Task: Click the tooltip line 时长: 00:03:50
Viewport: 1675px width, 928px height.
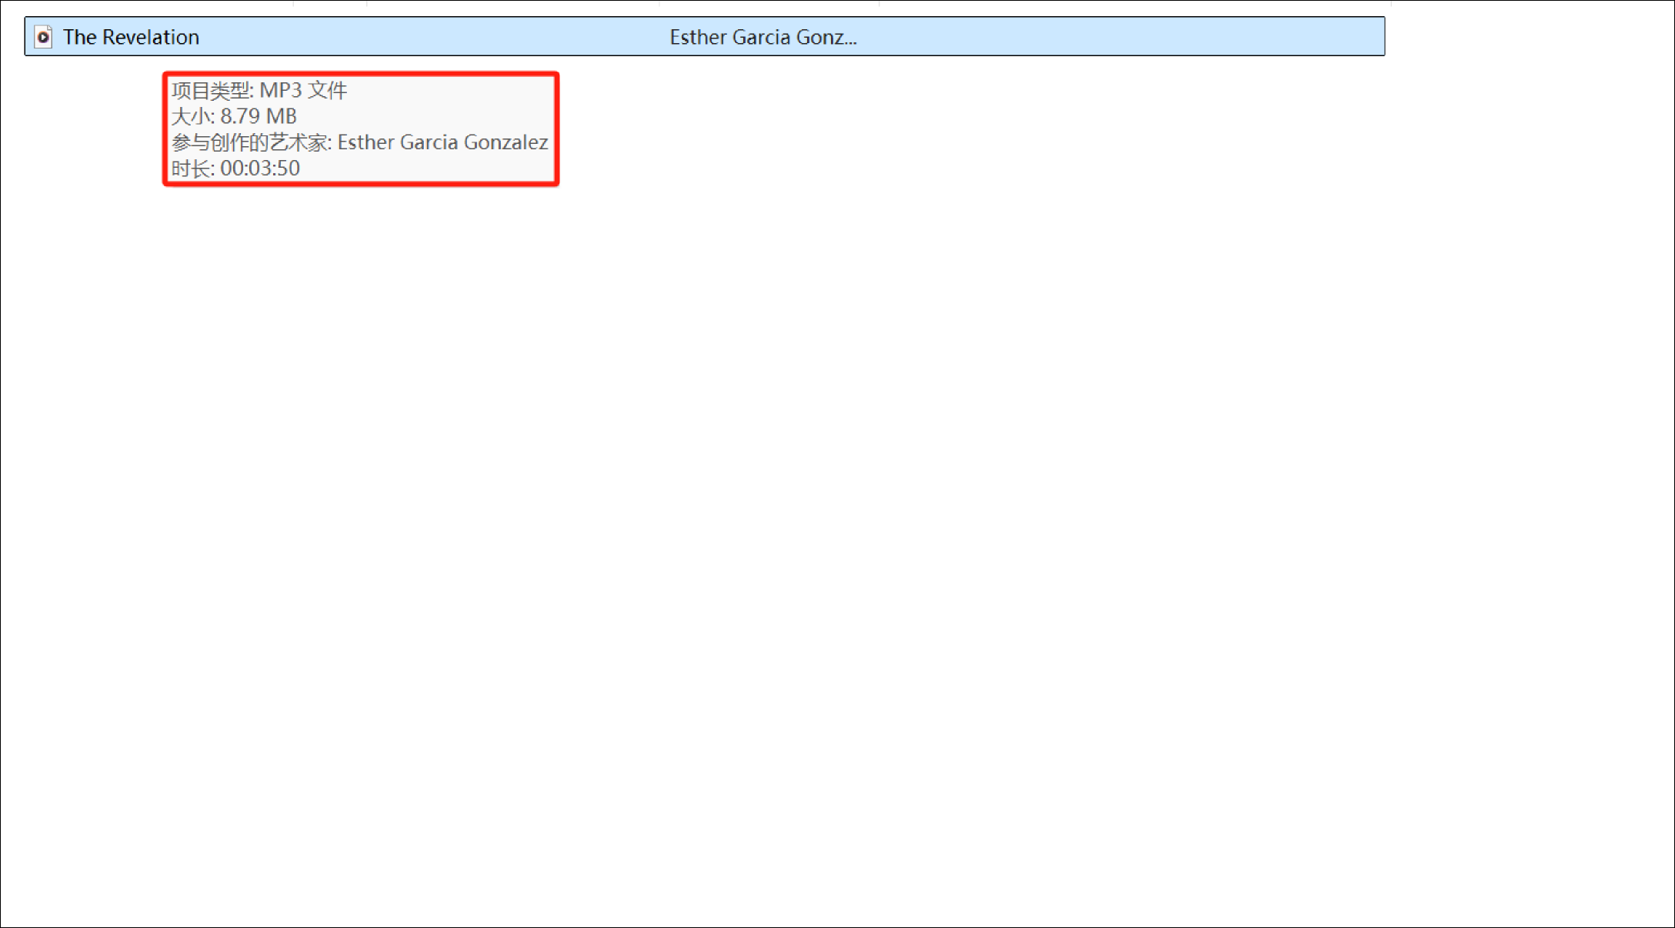Action: pos(235,169)
